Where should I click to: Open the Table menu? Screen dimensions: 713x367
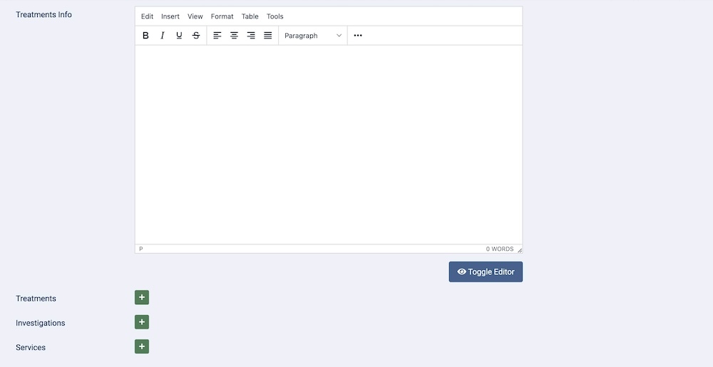tap(250, 16)
